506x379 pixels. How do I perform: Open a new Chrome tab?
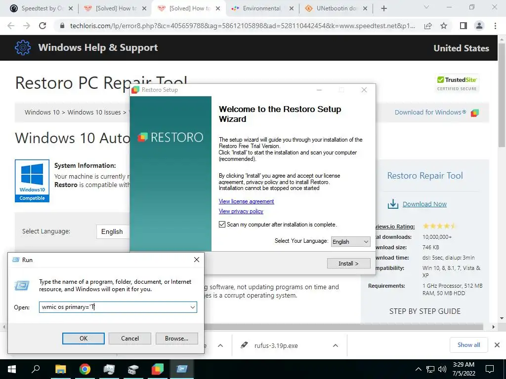383,8
